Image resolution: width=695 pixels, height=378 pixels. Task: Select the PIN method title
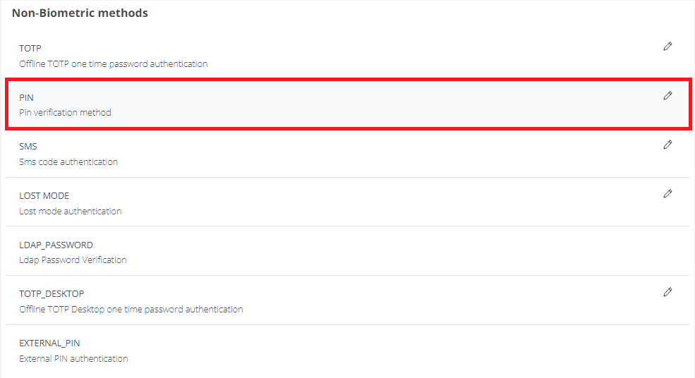click(26, 98)
